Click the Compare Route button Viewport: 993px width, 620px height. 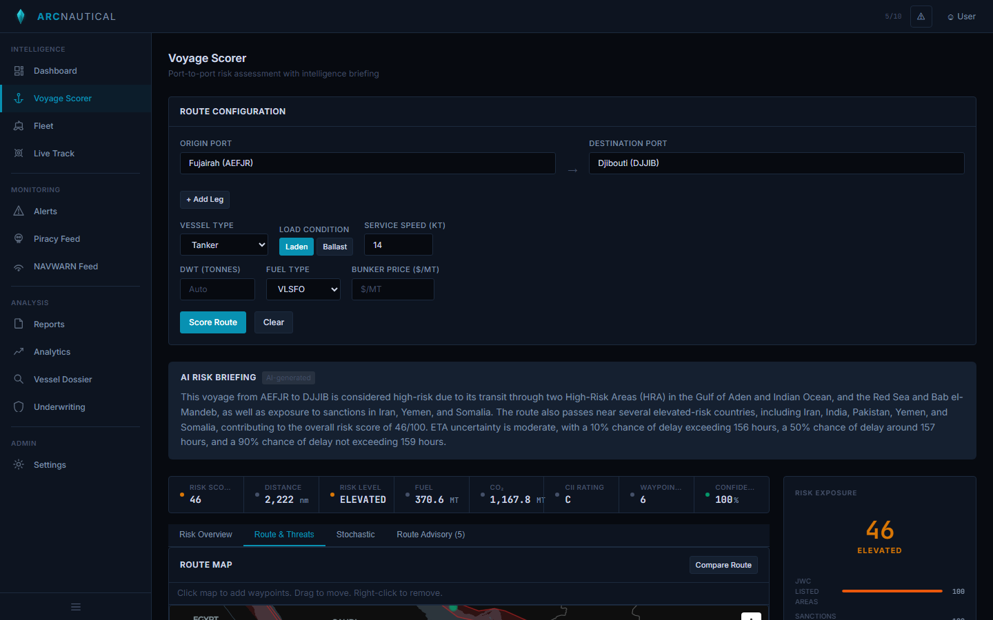(x=723, y=565)
